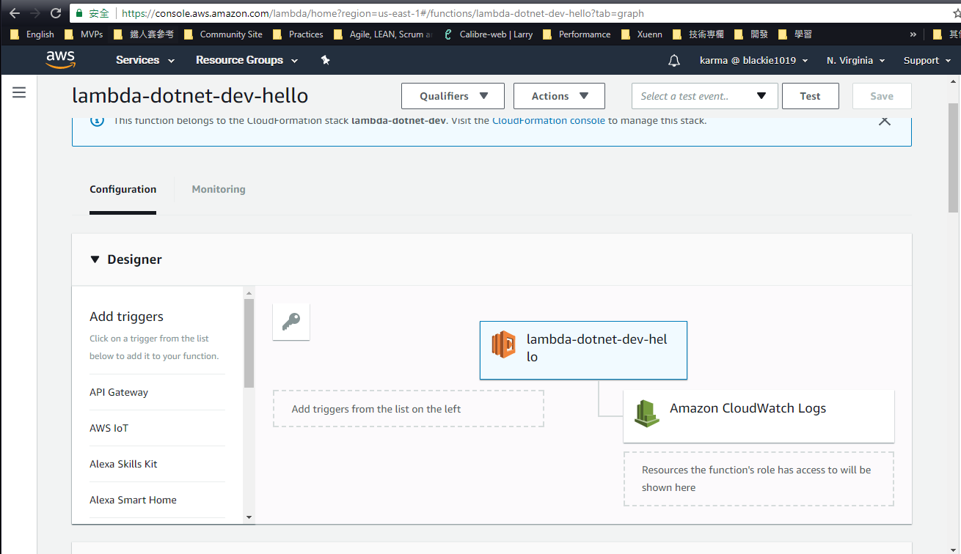
Task: Click the AWS logo home icon
Action: click(x=60, y=60)
